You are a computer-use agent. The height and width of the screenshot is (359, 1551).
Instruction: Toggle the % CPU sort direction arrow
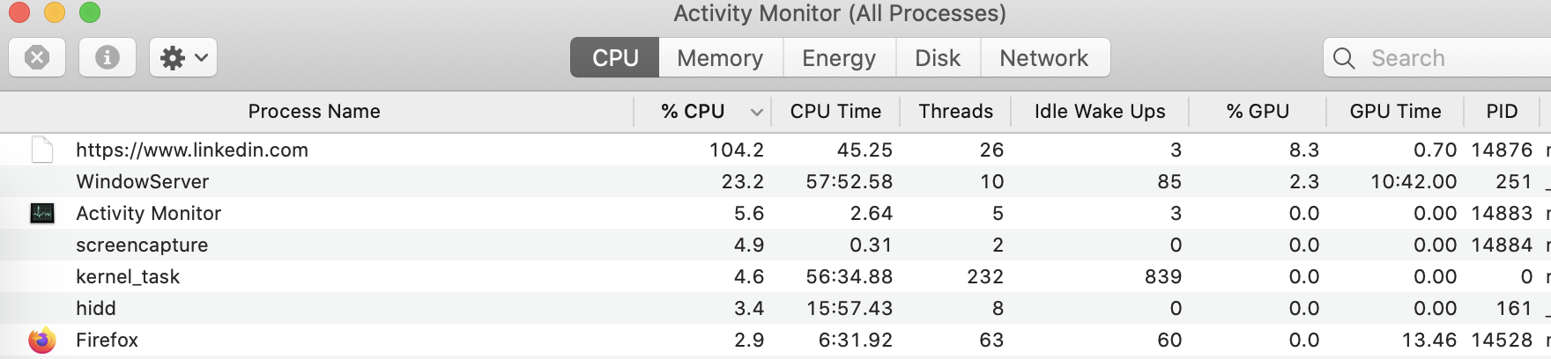point(756,112)
